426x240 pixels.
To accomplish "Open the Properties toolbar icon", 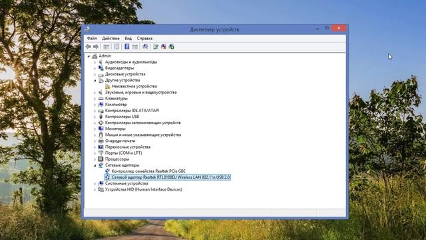I will [x=116, y=47].
